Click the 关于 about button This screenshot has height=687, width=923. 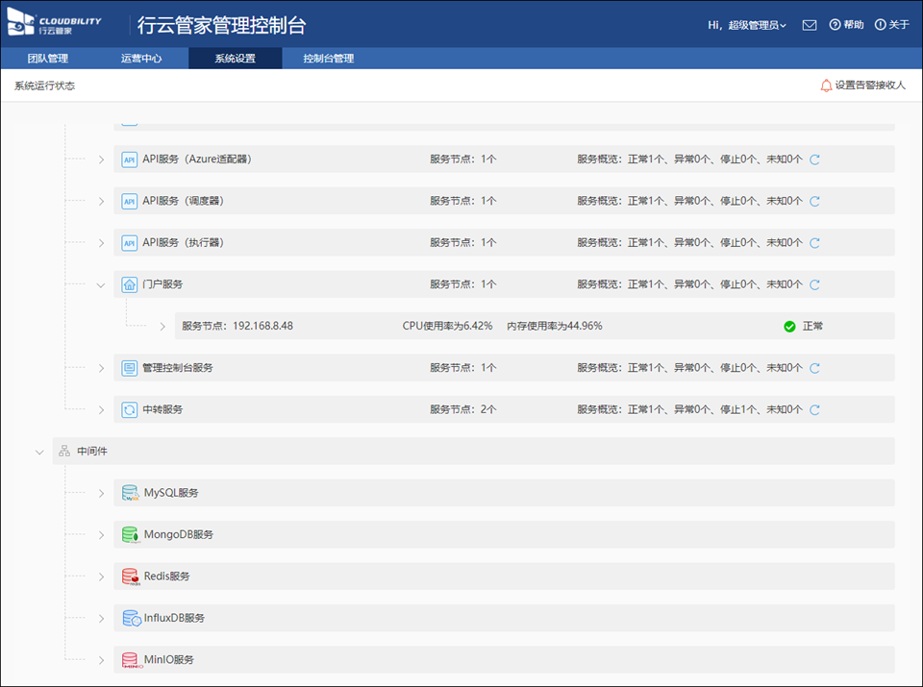[x=892, y=25]
